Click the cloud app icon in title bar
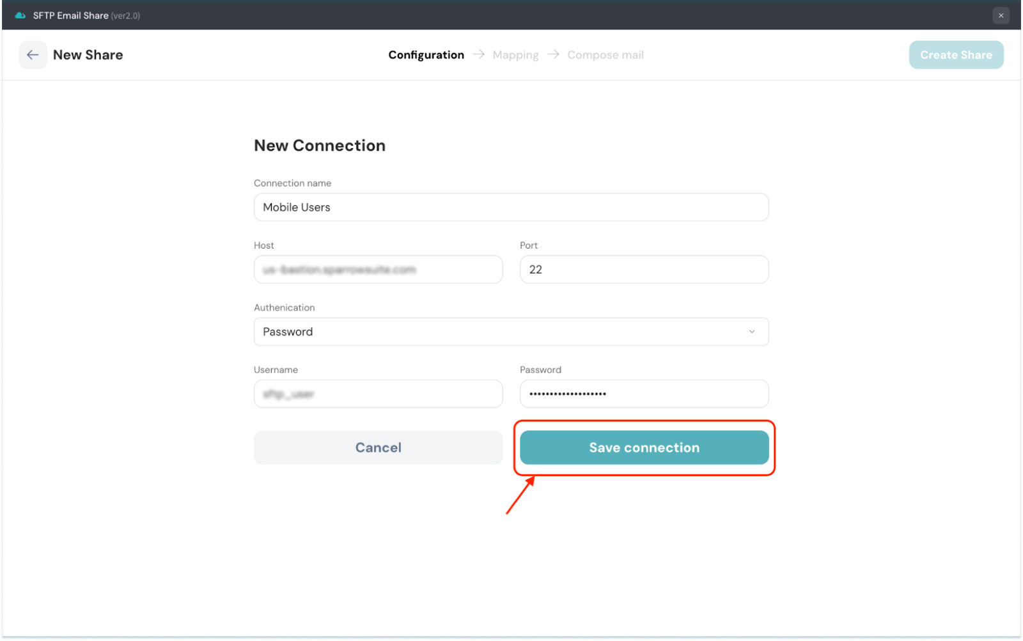Screen dimensions: 1023x641 pos(20,15)
